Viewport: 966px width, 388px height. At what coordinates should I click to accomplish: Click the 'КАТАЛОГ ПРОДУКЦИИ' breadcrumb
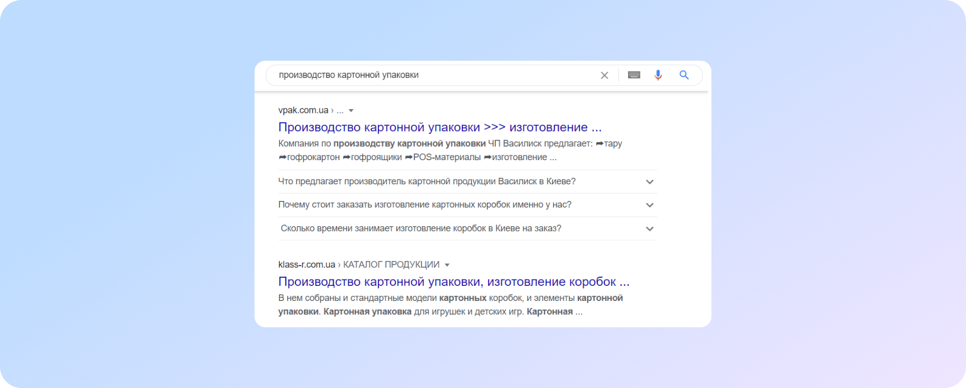pyautogui.click(x=391, y=264)
